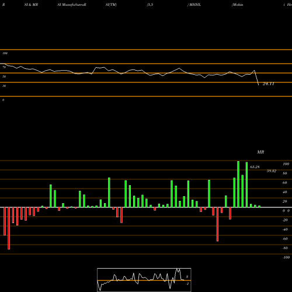Click the 100 label on RSI axis

click(x=5, y=53)
